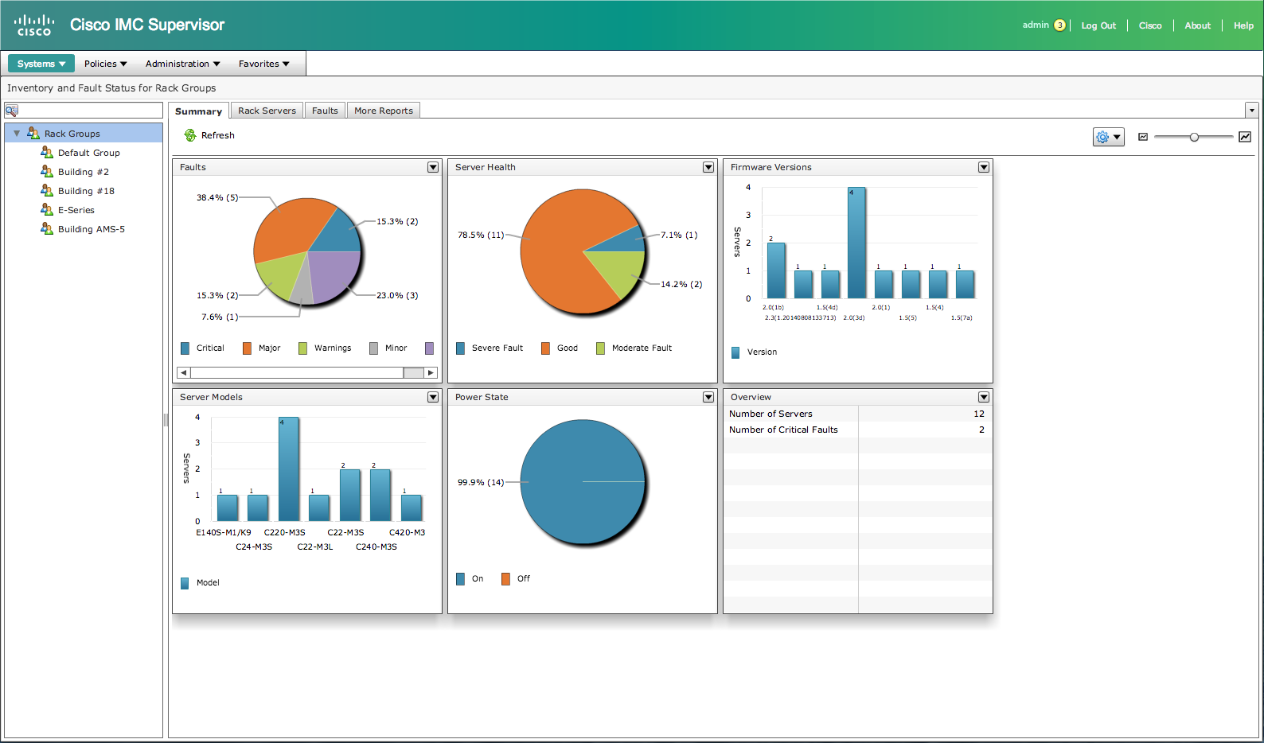
Task: Click the Good legend swatch
Action: point(545,348)
